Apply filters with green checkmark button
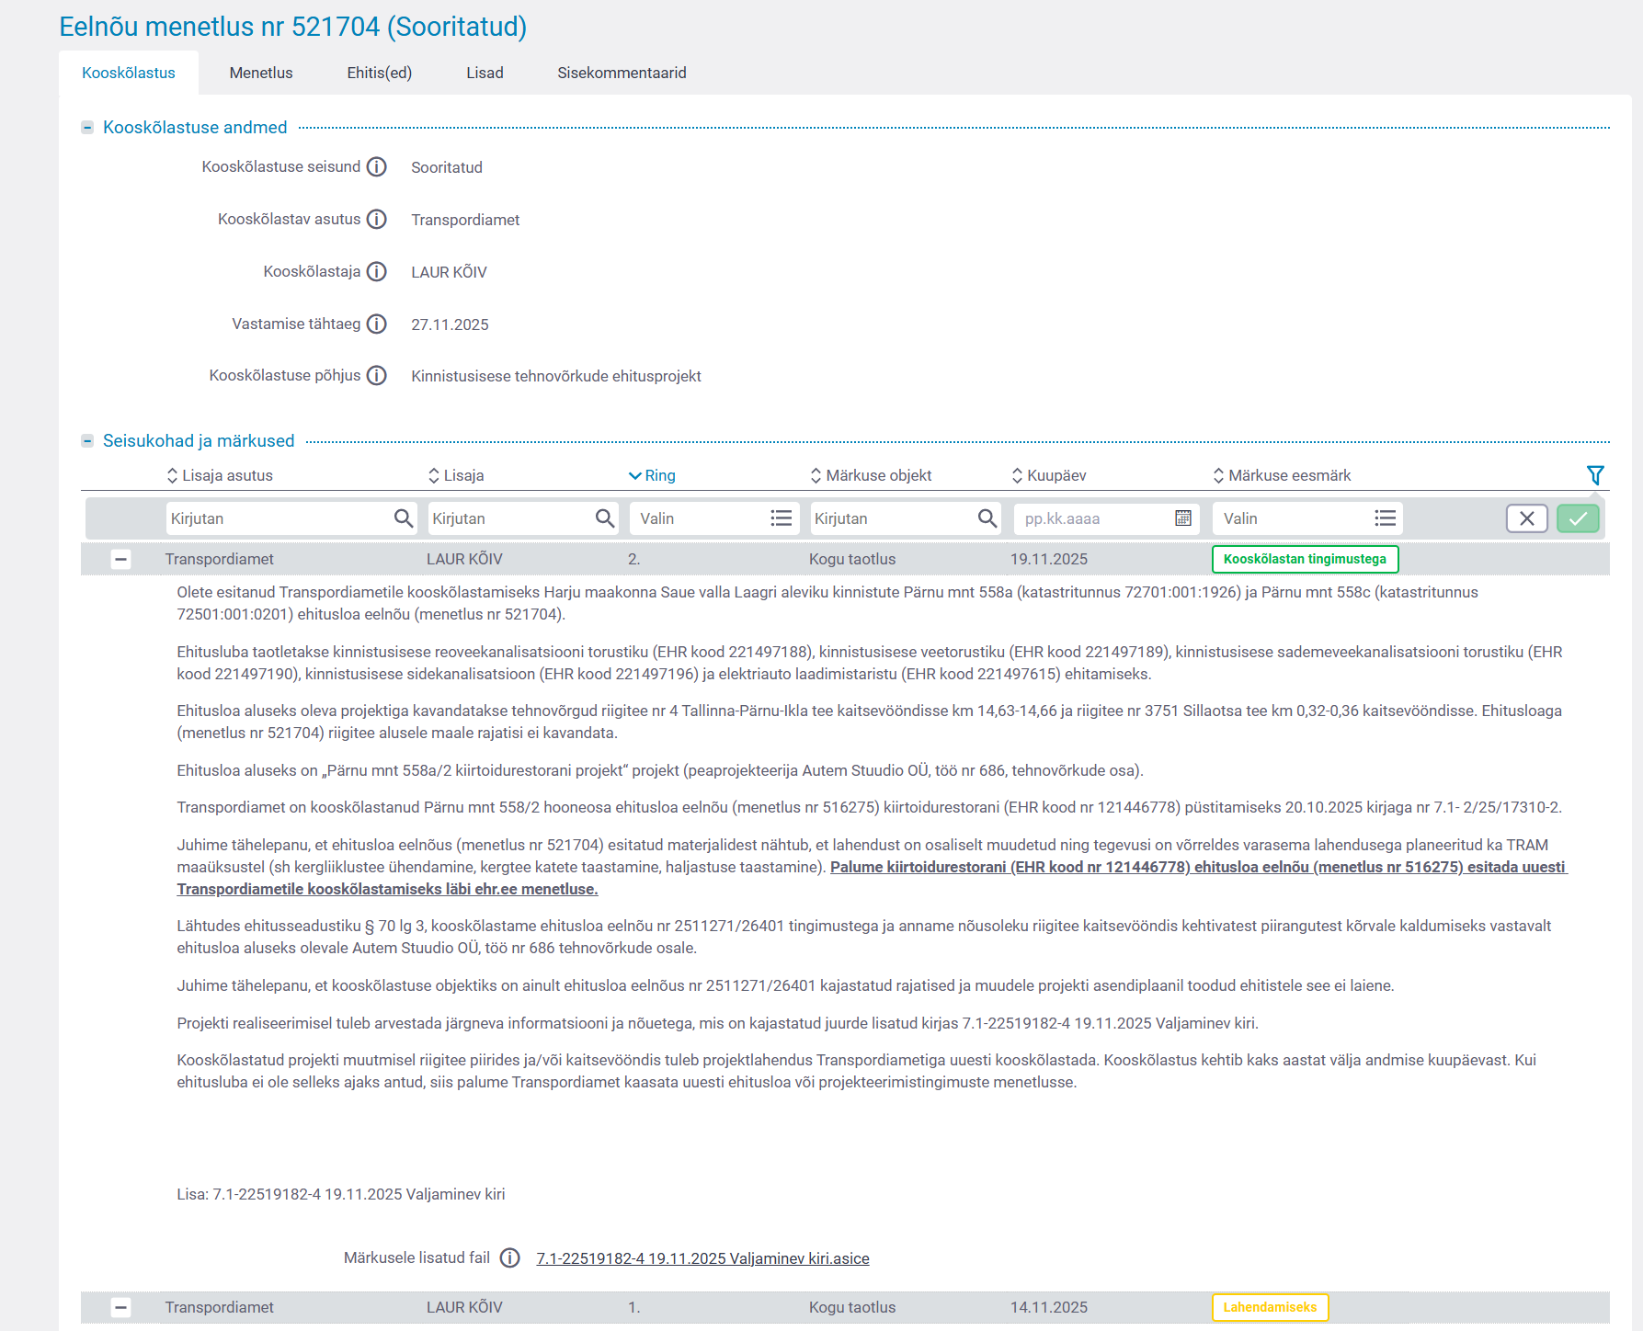 [1578, 518]
